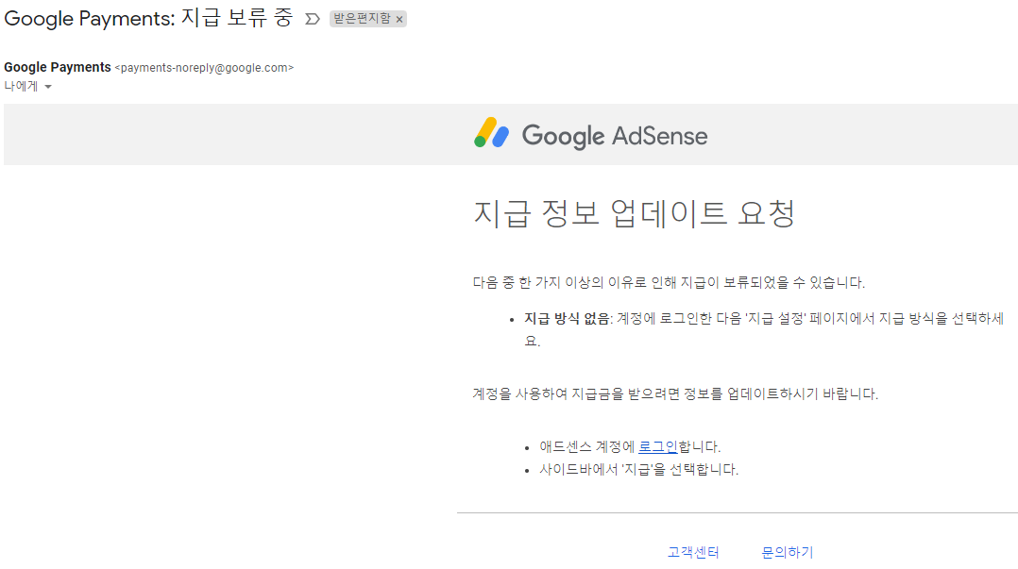Click the heading 지급 정보 업데이트 요청
The width and height of the screenshot is (1018, 569).
(x=635, y=213)
